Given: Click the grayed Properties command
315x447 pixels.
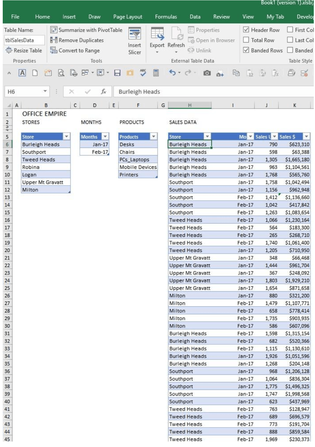Looking at the screenshot, I should (204, 30).
